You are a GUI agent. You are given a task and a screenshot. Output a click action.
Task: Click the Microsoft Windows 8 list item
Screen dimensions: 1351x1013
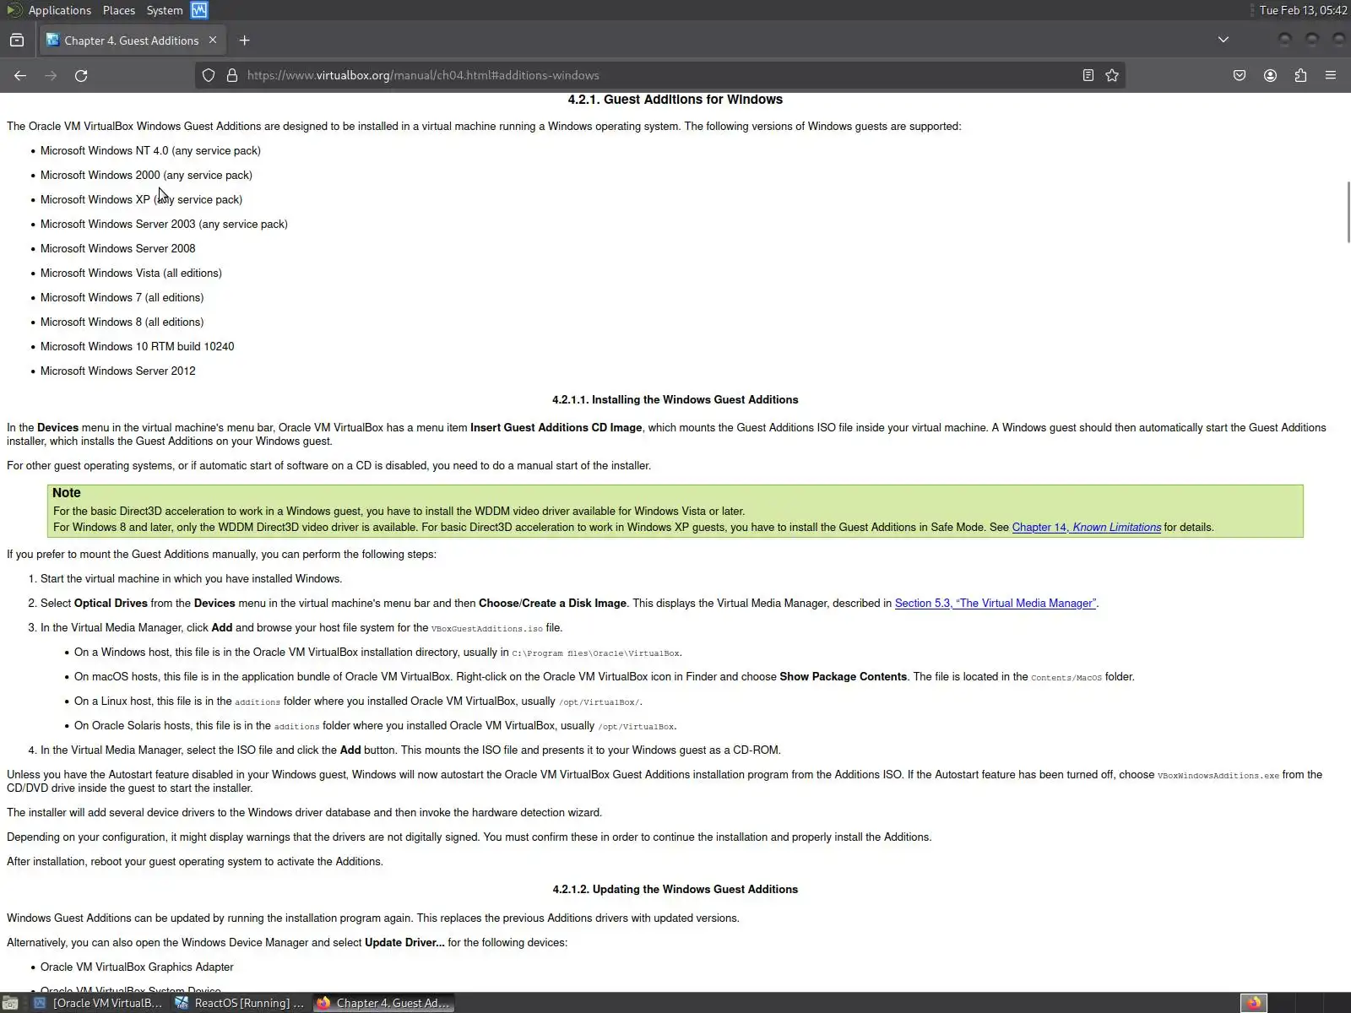click(122, 322)
